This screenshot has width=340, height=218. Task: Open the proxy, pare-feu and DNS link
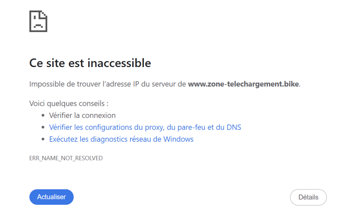[145, 127]
